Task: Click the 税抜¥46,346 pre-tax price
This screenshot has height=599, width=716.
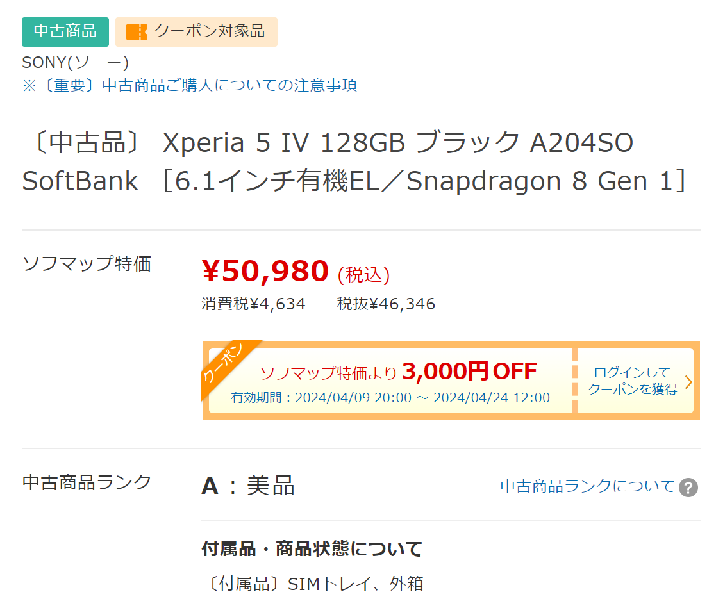Action: [386, 304]
